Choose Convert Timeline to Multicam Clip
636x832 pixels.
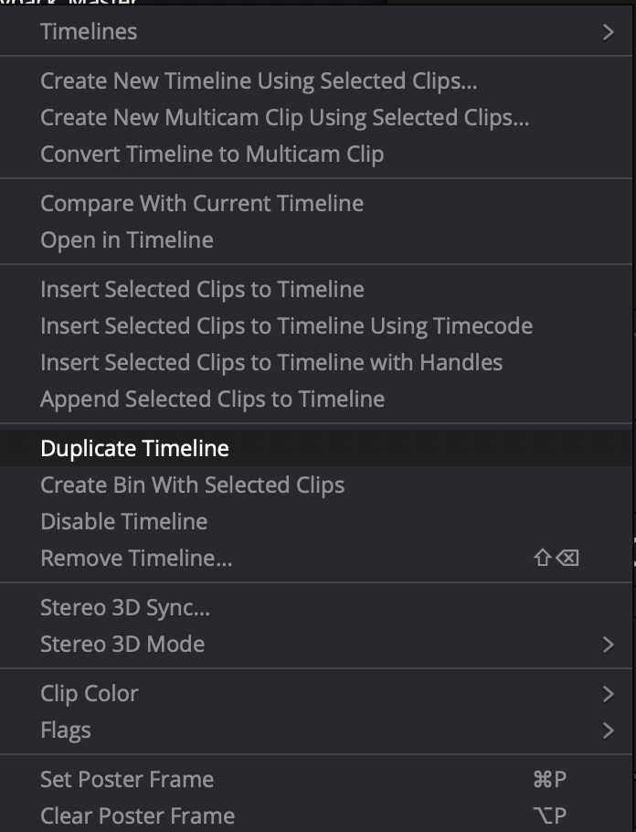(316, 155)
